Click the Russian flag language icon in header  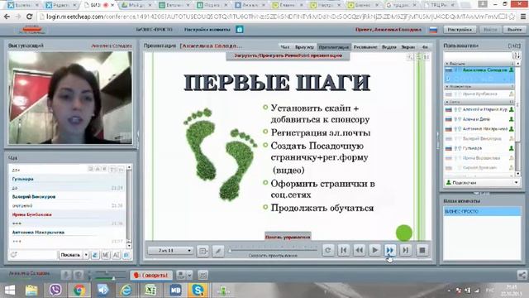click(433, 30)
